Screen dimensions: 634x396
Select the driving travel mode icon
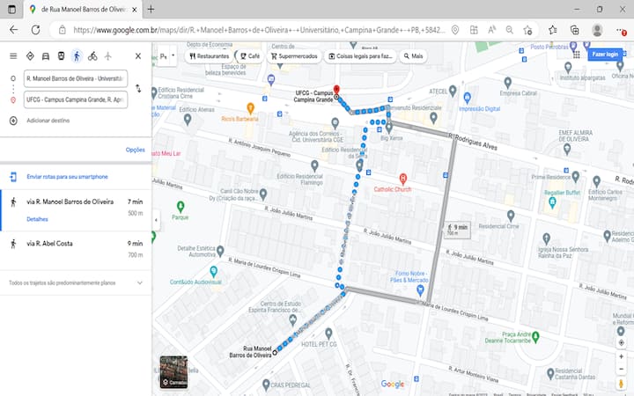(46, 56)
